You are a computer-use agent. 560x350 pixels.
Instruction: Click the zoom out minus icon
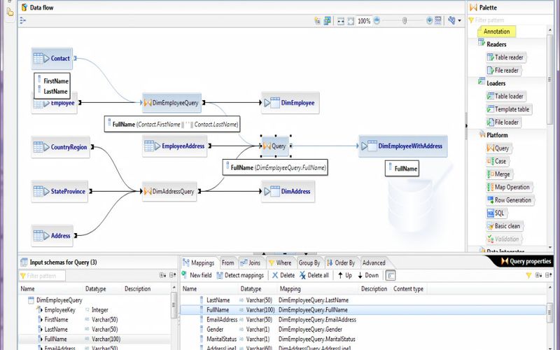coord(377,21)
